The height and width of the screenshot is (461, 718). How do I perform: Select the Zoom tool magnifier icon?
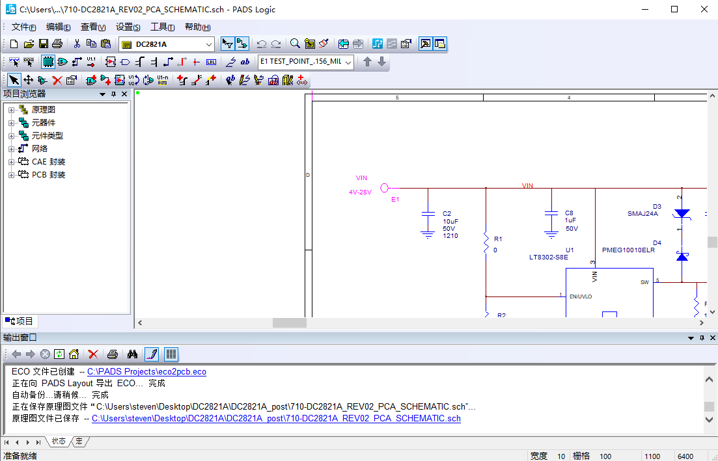tap(295, 44)
